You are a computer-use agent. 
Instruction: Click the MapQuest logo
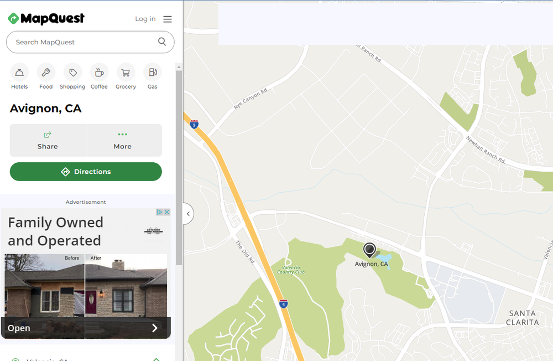46,19
